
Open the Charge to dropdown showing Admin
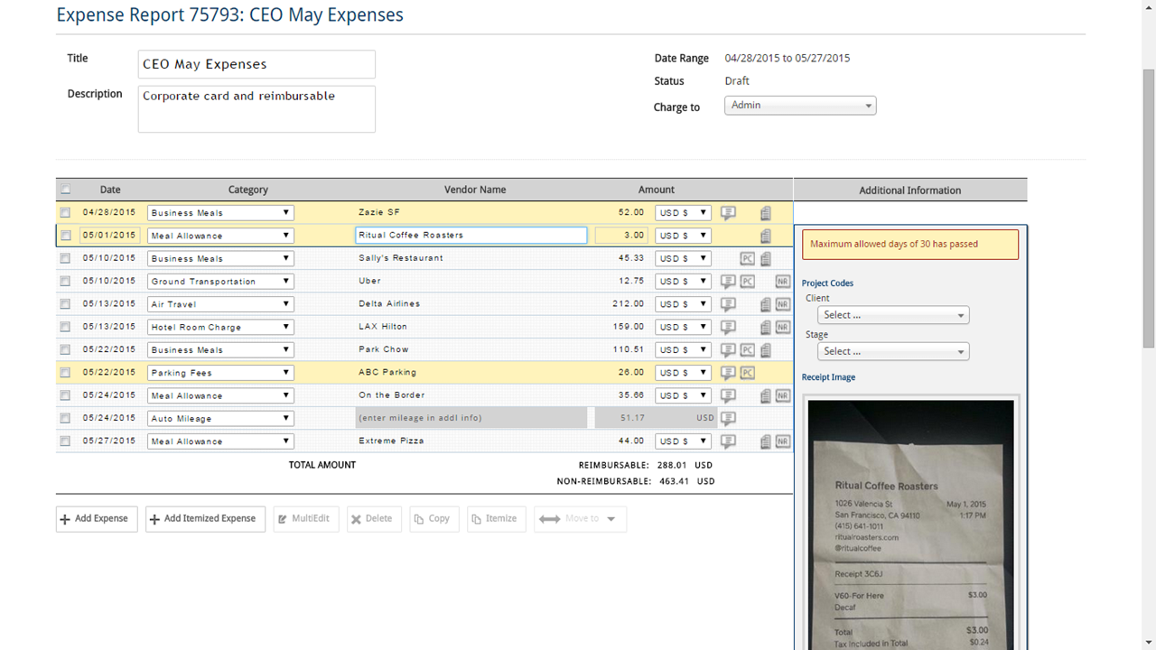coord(799,106)
